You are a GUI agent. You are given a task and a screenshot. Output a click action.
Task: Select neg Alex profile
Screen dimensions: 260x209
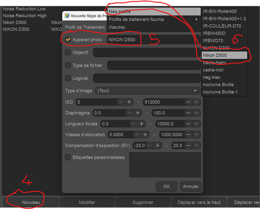tap(224, 77)
